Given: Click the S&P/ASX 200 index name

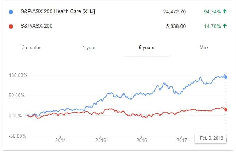Looking at the screenshot, I should pyautogui.click(x=37, y=26).
